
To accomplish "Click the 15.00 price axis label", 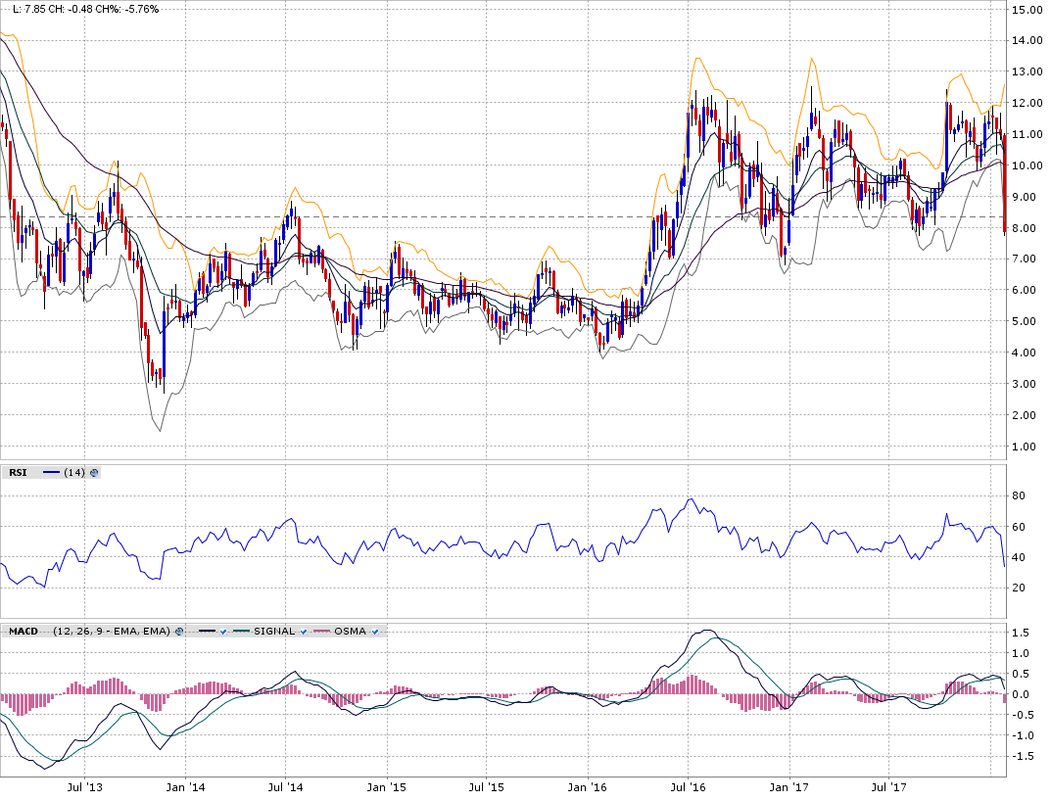I will [x=1026, y=10].
